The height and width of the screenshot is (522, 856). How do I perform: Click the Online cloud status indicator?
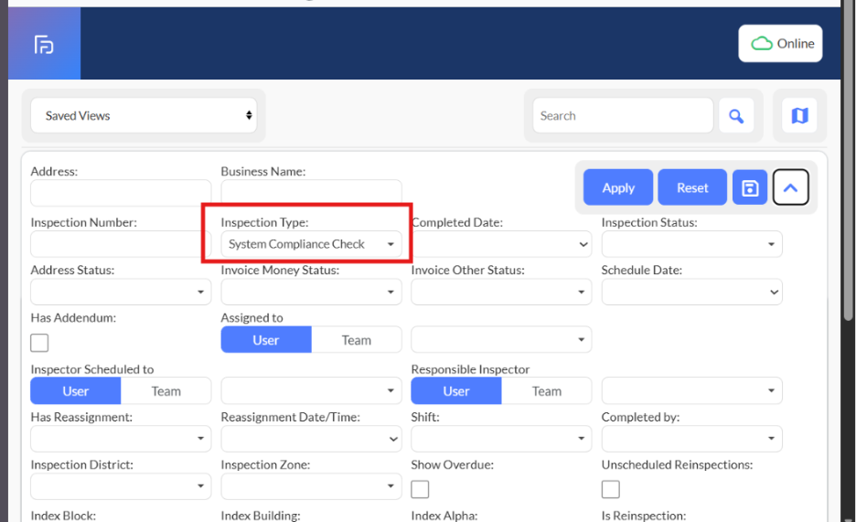click(x=782, y=44)
